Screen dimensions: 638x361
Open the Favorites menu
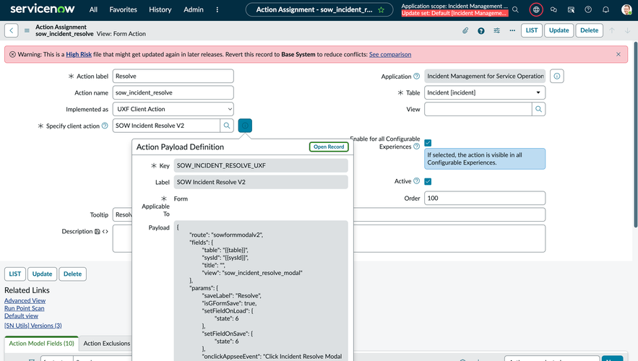coord(124,9)
